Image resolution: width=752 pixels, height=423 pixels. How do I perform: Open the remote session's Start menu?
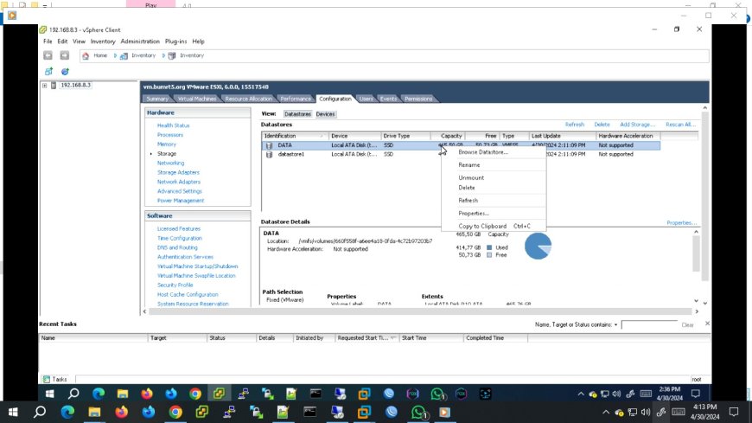(x=49, y=394)
